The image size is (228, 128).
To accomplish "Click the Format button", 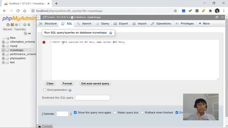I will [67, 84].
